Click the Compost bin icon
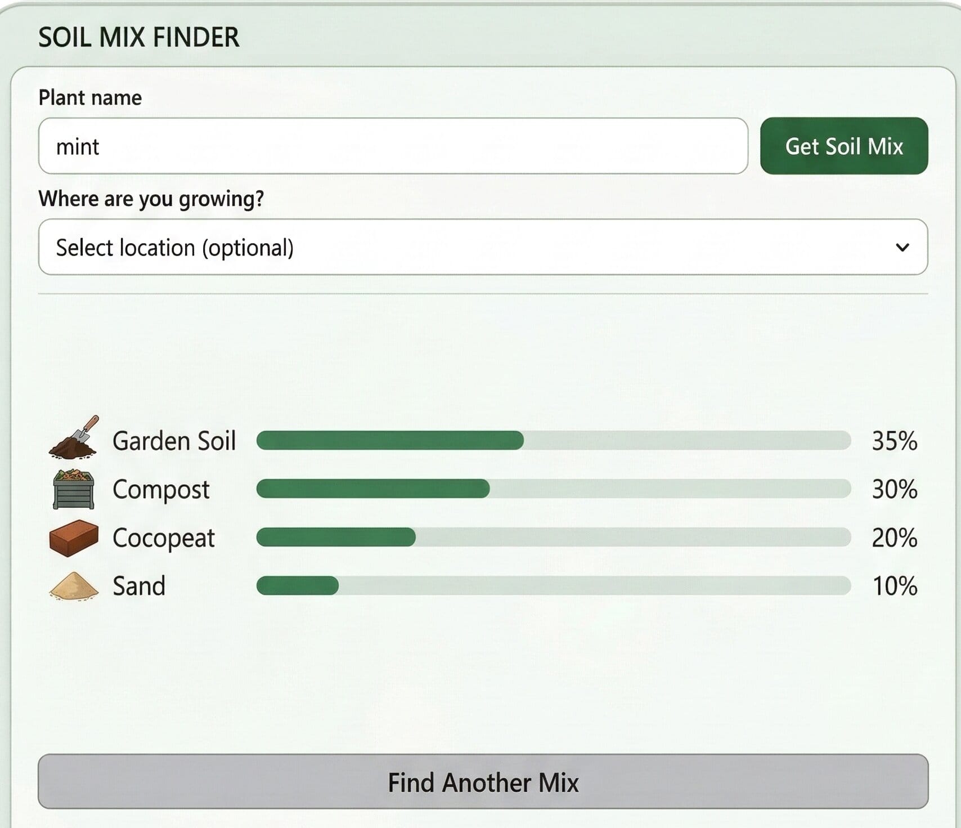961x828 pixels. pyautogui.click(x=73, y=489)
